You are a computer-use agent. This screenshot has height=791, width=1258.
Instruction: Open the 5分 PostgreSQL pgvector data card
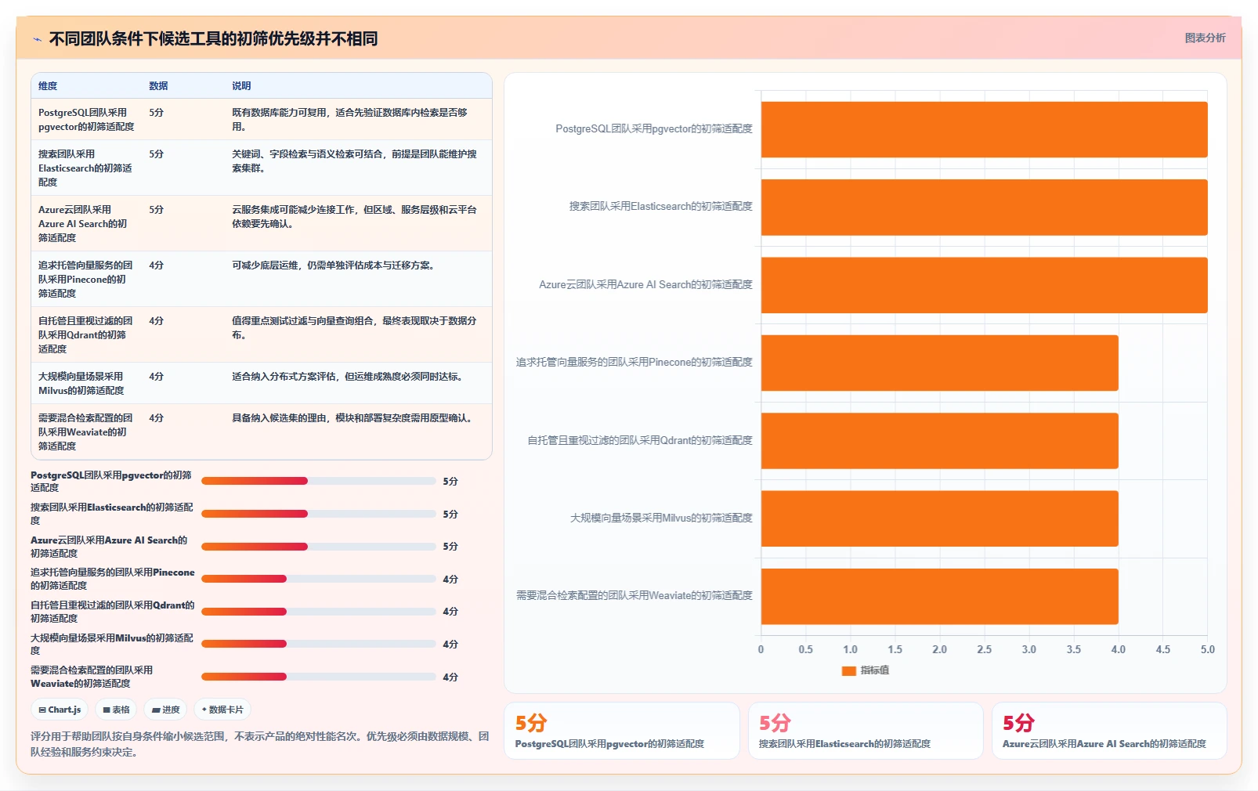pyautogui.click(x=622, y=731)
